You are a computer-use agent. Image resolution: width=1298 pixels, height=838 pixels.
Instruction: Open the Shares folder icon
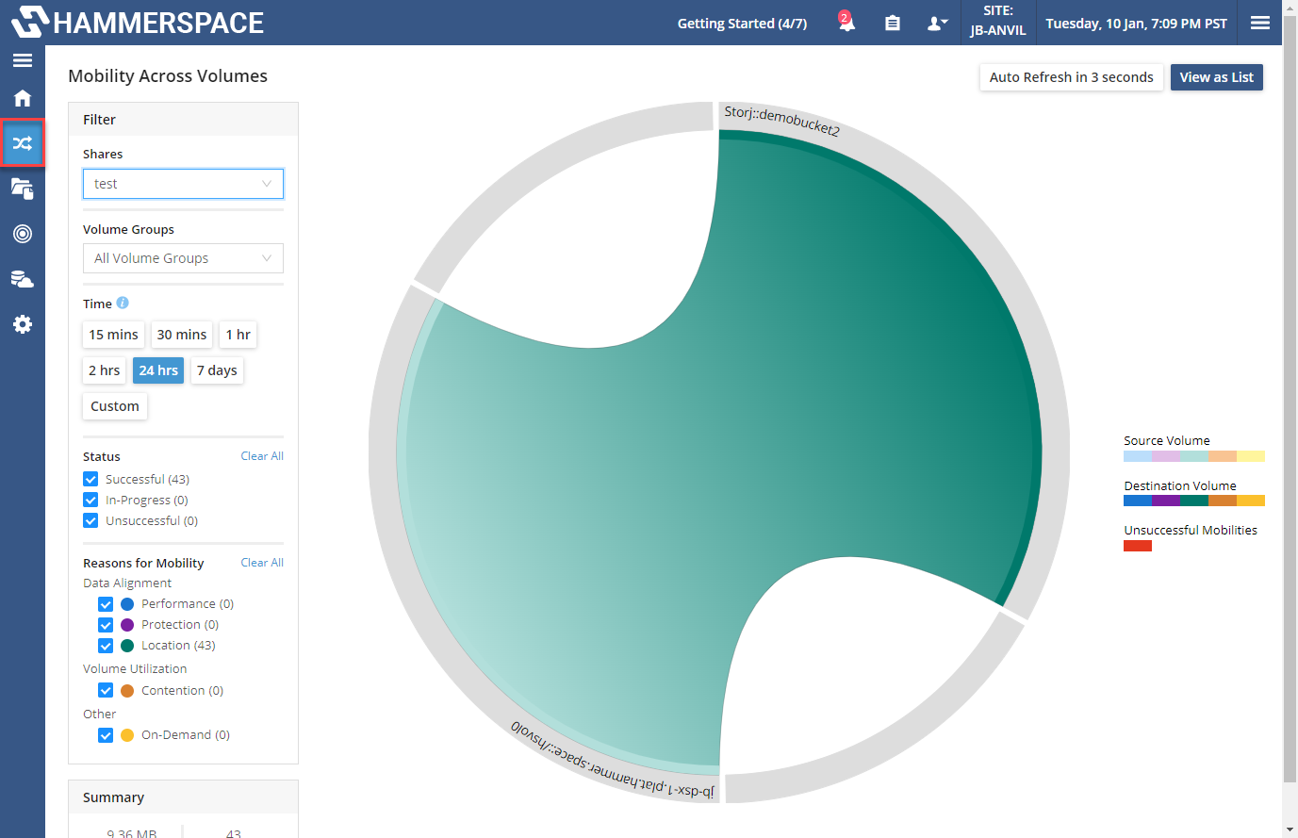pos(23,189)
